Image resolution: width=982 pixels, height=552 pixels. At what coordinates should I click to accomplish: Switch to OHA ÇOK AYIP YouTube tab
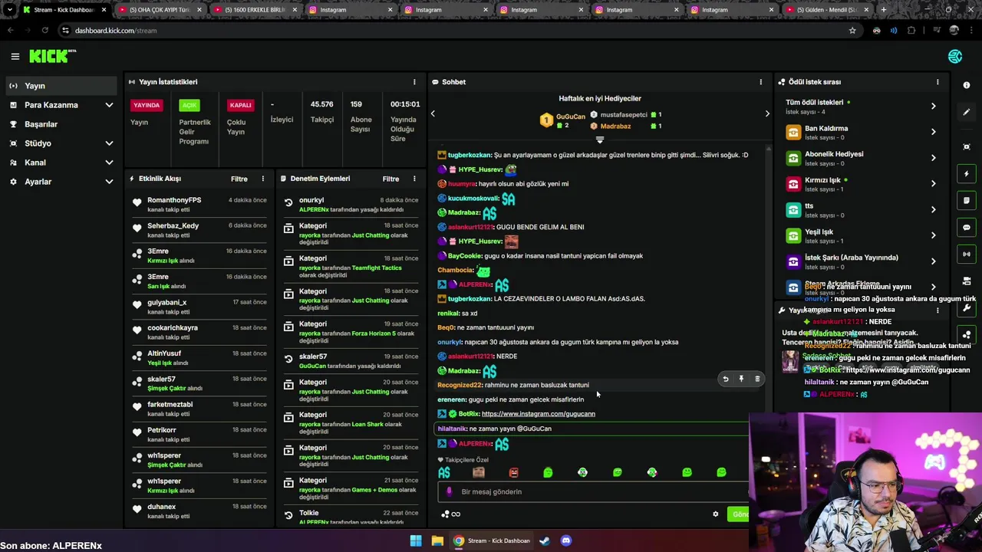(x=160, y=10)
